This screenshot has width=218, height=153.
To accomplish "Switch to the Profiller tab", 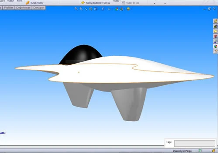I will [8, 8].
